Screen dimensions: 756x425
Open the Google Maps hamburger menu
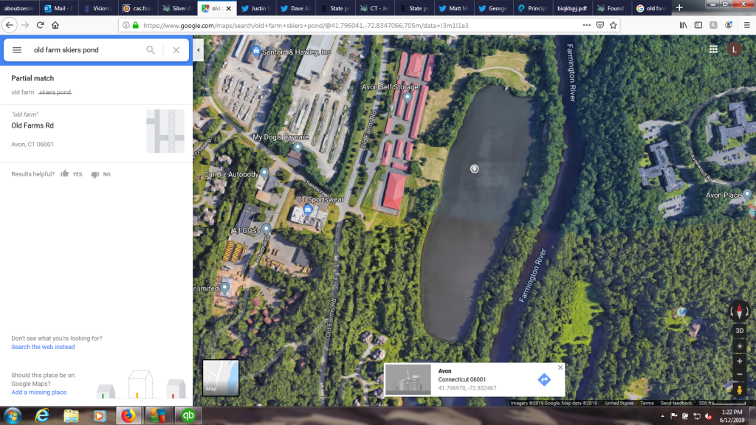click(17, 50)
